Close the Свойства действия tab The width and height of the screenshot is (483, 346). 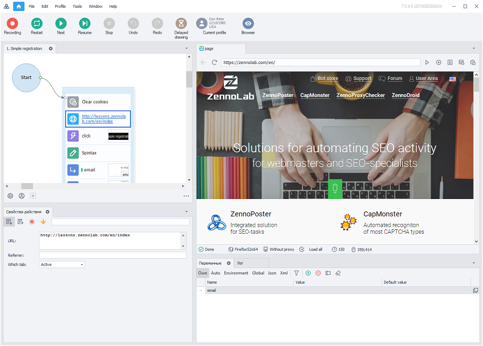pos(48,212)
